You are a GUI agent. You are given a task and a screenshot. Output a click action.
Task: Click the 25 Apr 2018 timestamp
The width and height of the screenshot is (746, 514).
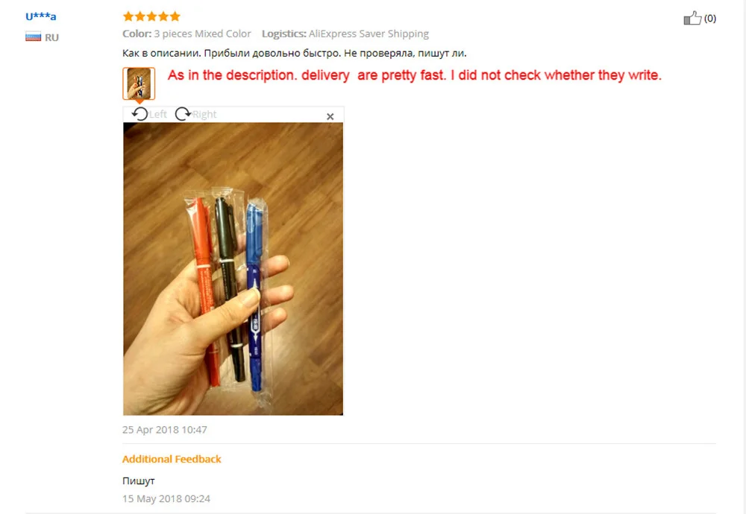[165, 429]
